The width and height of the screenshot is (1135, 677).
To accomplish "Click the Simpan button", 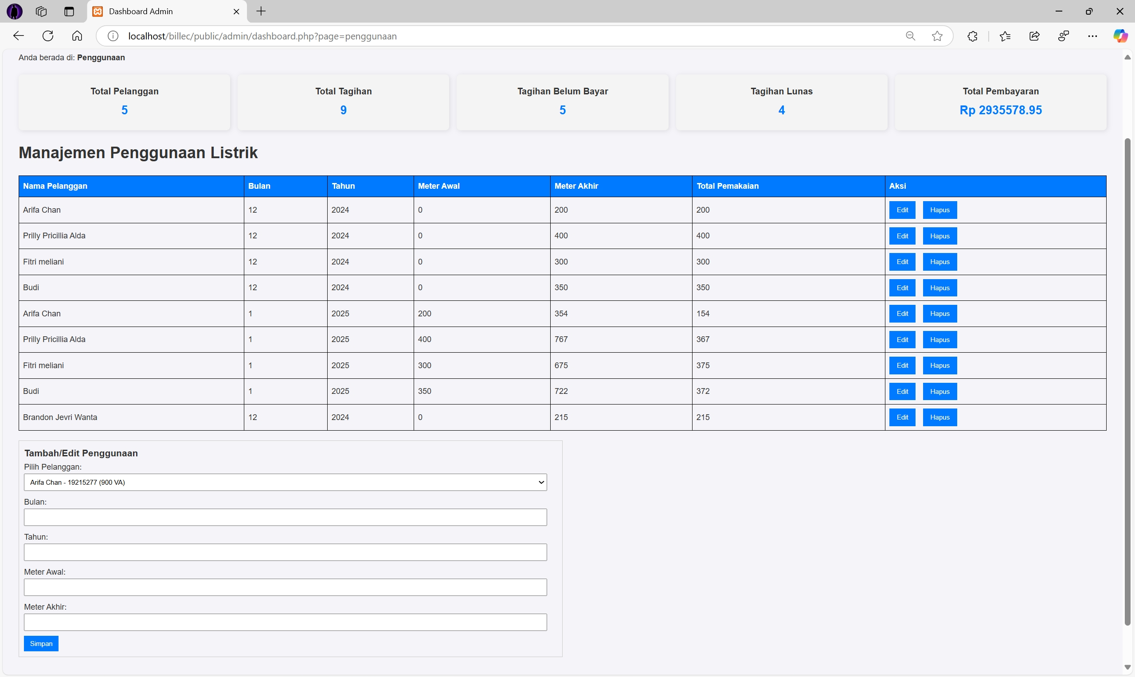I will tap(41, 644).
